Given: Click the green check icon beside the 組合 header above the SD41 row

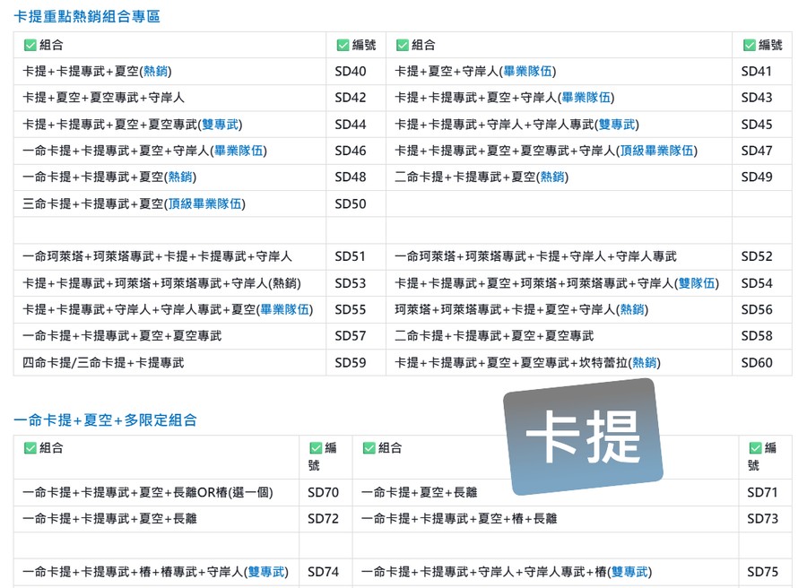Looking at the screenshot, I should pyautogui.click(x=403, y=46).
